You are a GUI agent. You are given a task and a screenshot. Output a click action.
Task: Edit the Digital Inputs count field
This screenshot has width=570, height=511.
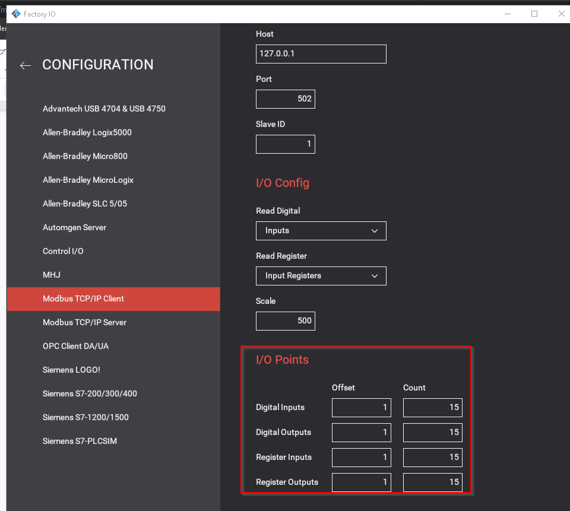(433, 407)
